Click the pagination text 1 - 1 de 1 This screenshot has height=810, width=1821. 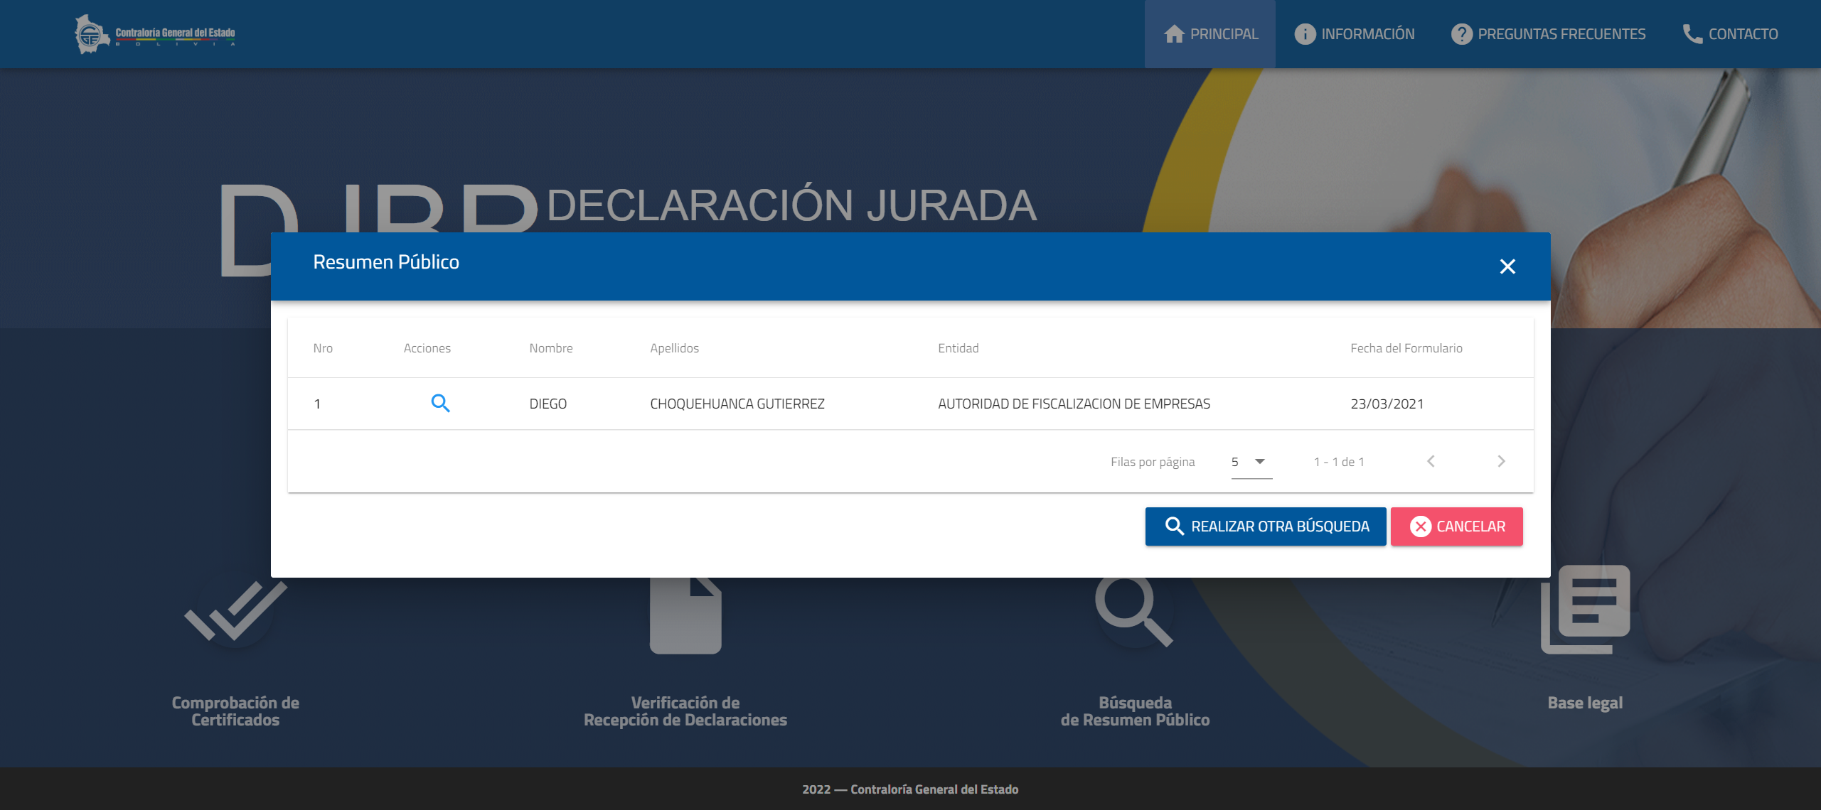[x=1339, y=462]
